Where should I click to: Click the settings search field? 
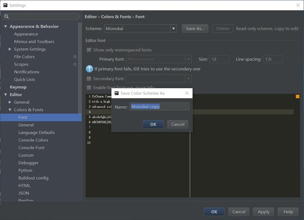click(41, 17)
